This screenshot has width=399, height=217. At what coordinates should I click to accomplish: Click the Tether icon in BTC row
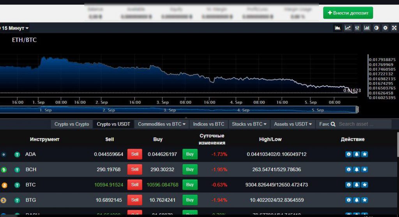coord(17,185)
